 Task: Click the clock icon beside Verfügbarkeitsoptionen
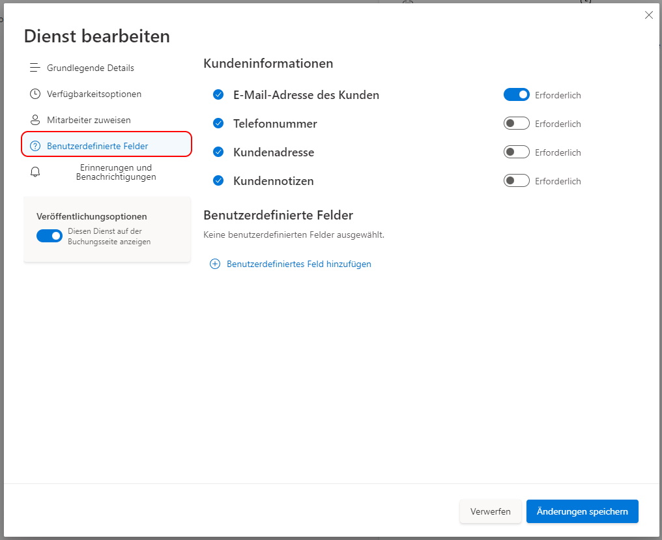(35, 94)
